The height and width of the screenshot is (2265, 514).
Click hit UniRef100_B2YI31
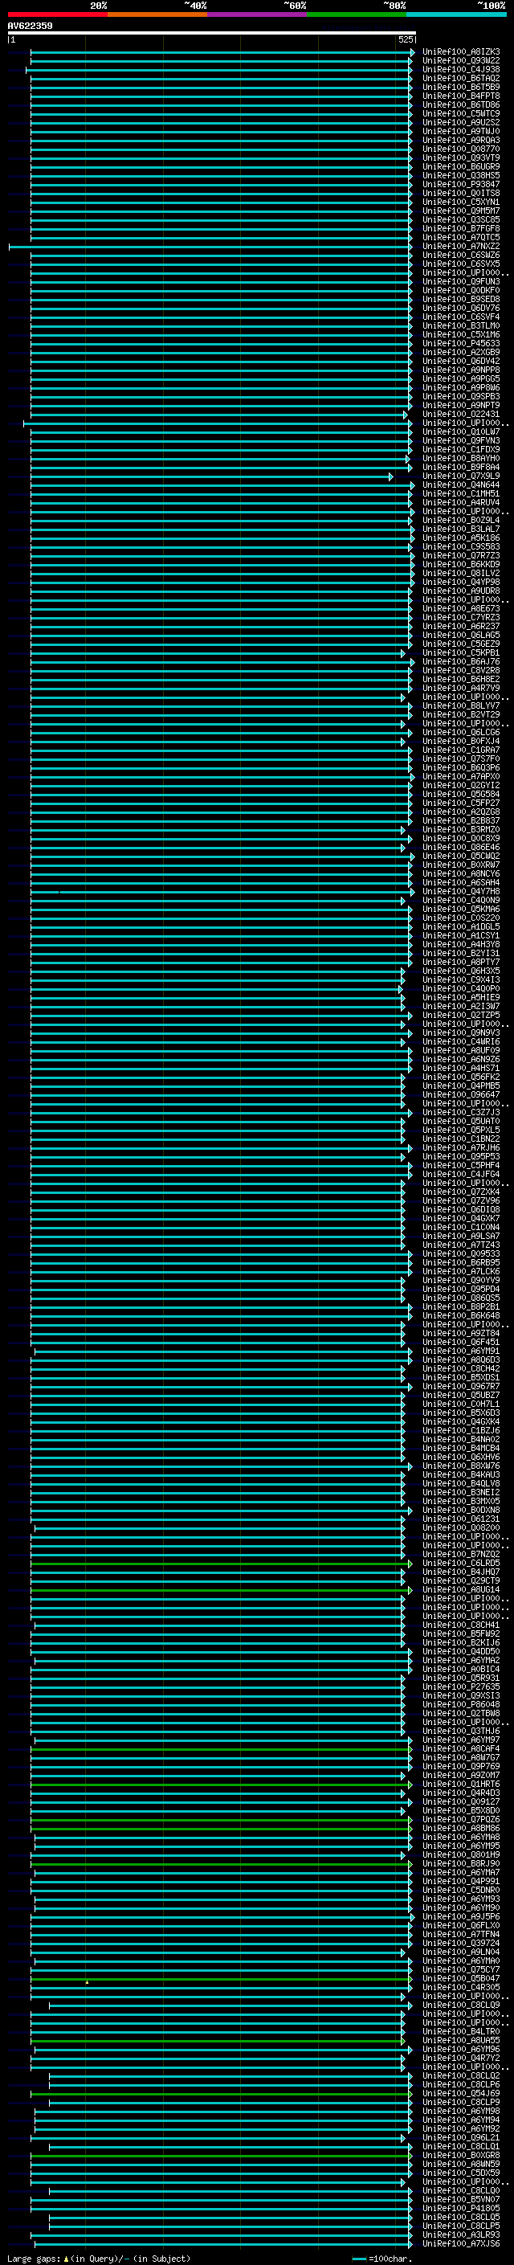[x=461, y=953]
